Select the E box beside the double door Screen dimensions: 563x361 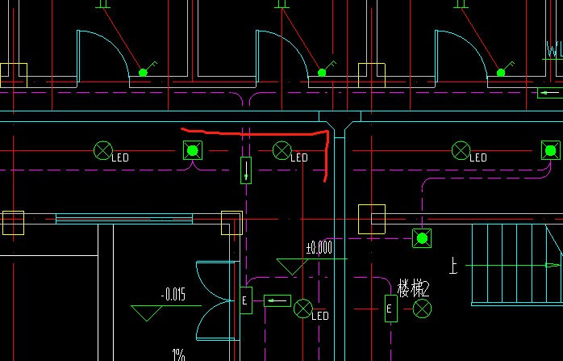[x=246, y=300]
